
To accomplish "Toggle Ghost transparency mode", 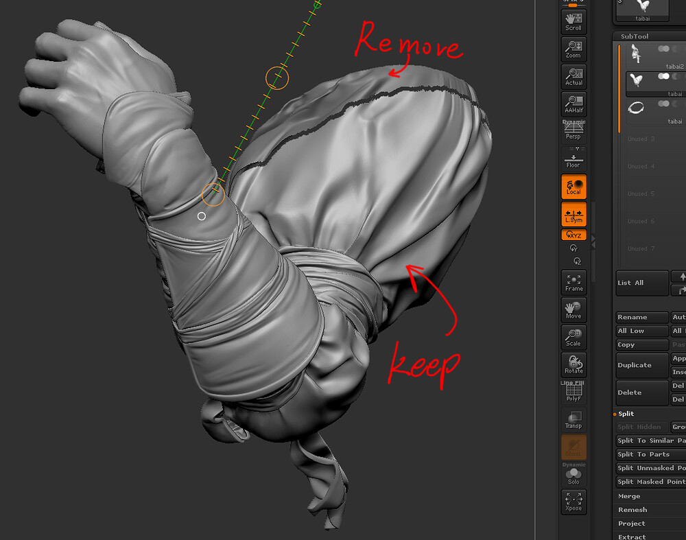I will 573,447.
